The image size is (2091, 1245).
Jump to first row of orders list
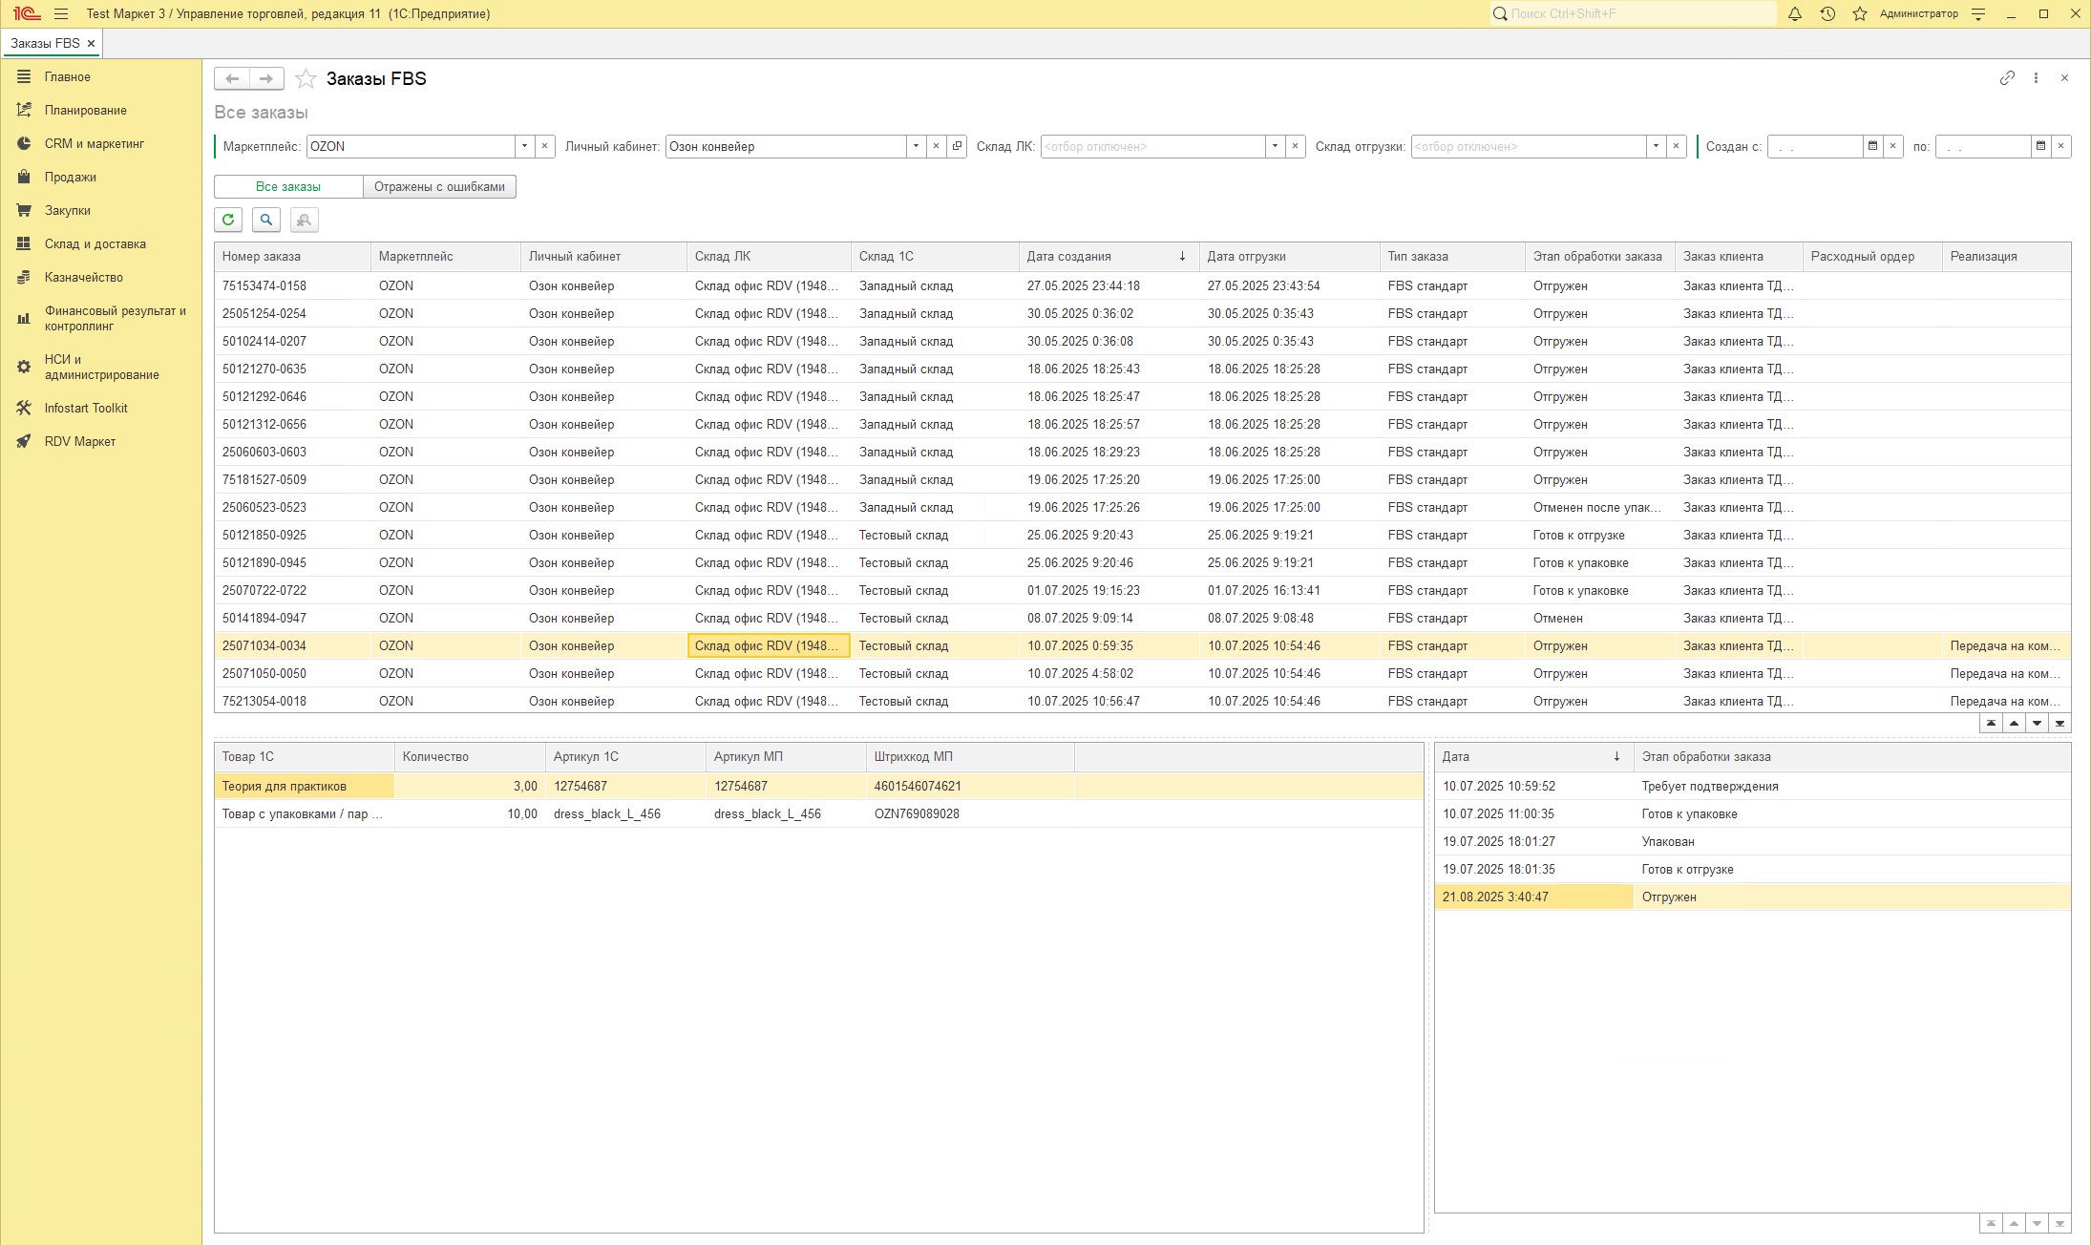point(1991,723)
